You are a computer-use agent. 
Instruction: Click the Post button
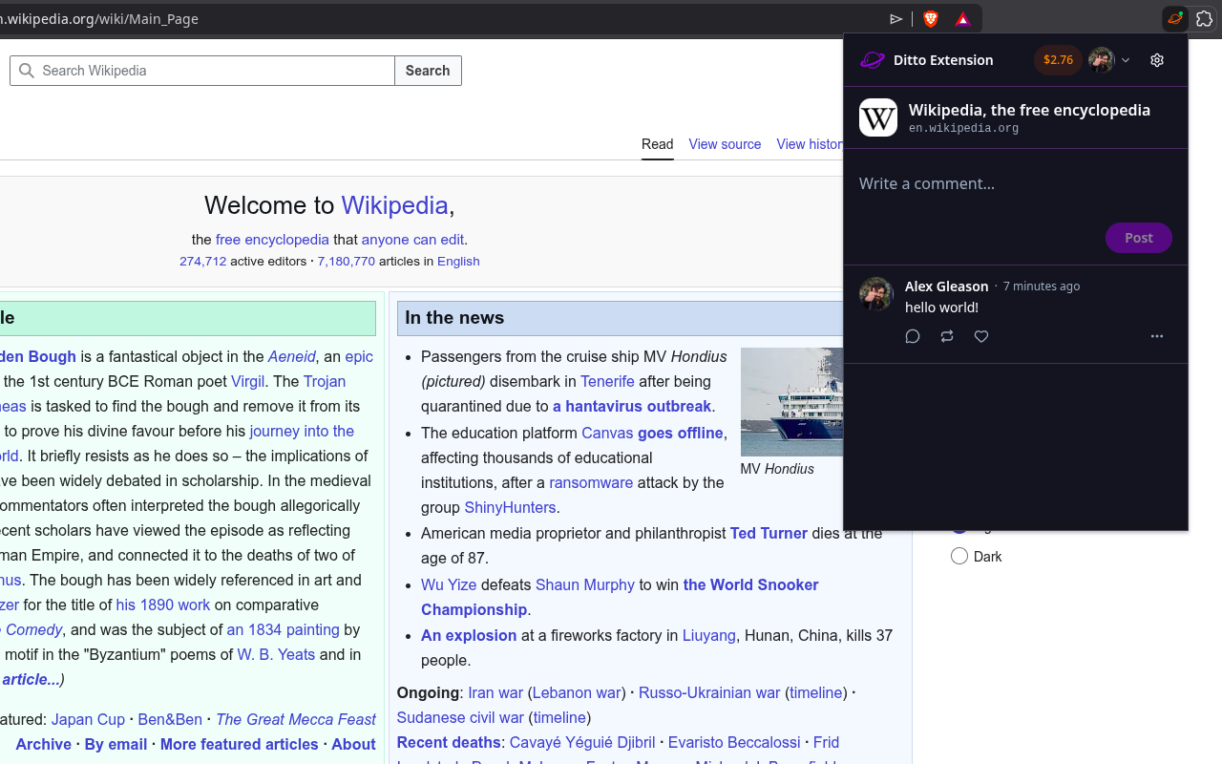(x=1139, y=238)
